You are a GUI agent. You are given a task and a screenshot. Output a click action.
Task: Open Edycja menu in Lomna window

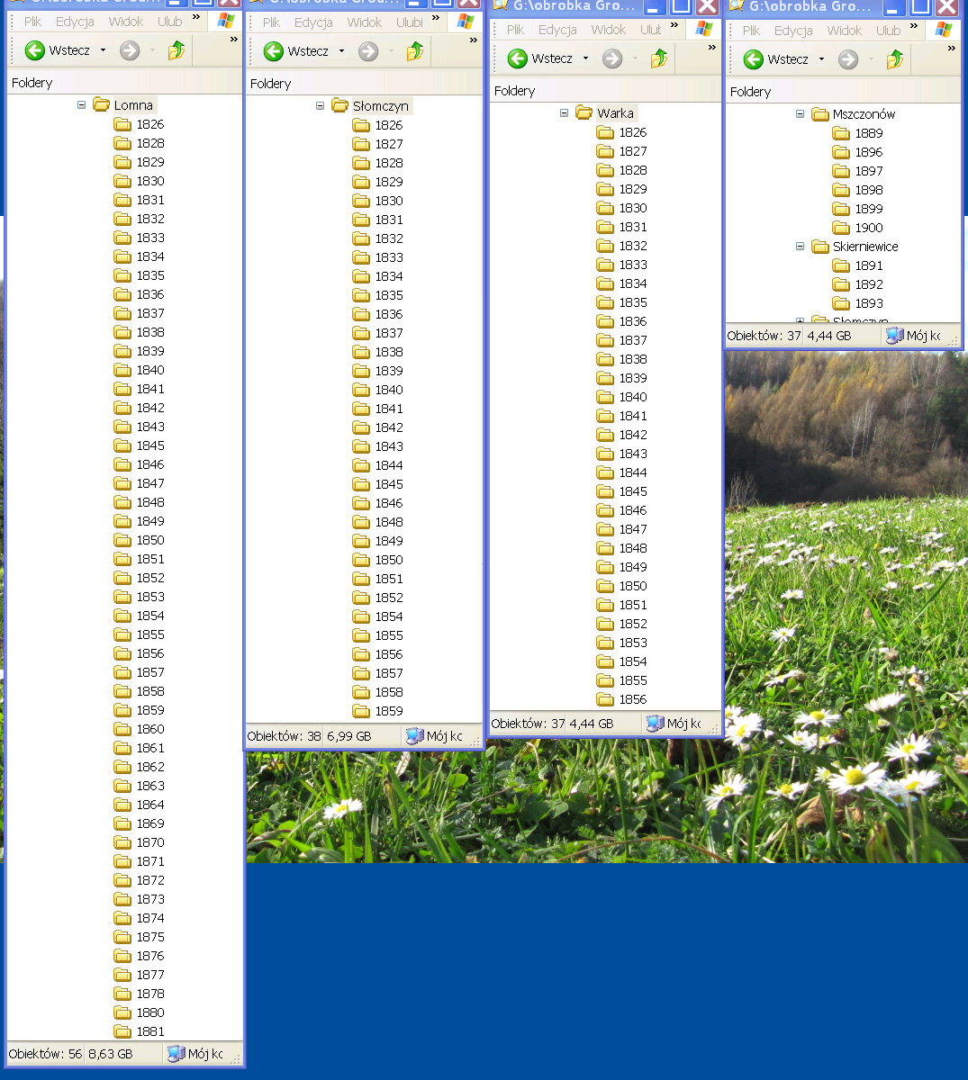[x=75, y=22]
